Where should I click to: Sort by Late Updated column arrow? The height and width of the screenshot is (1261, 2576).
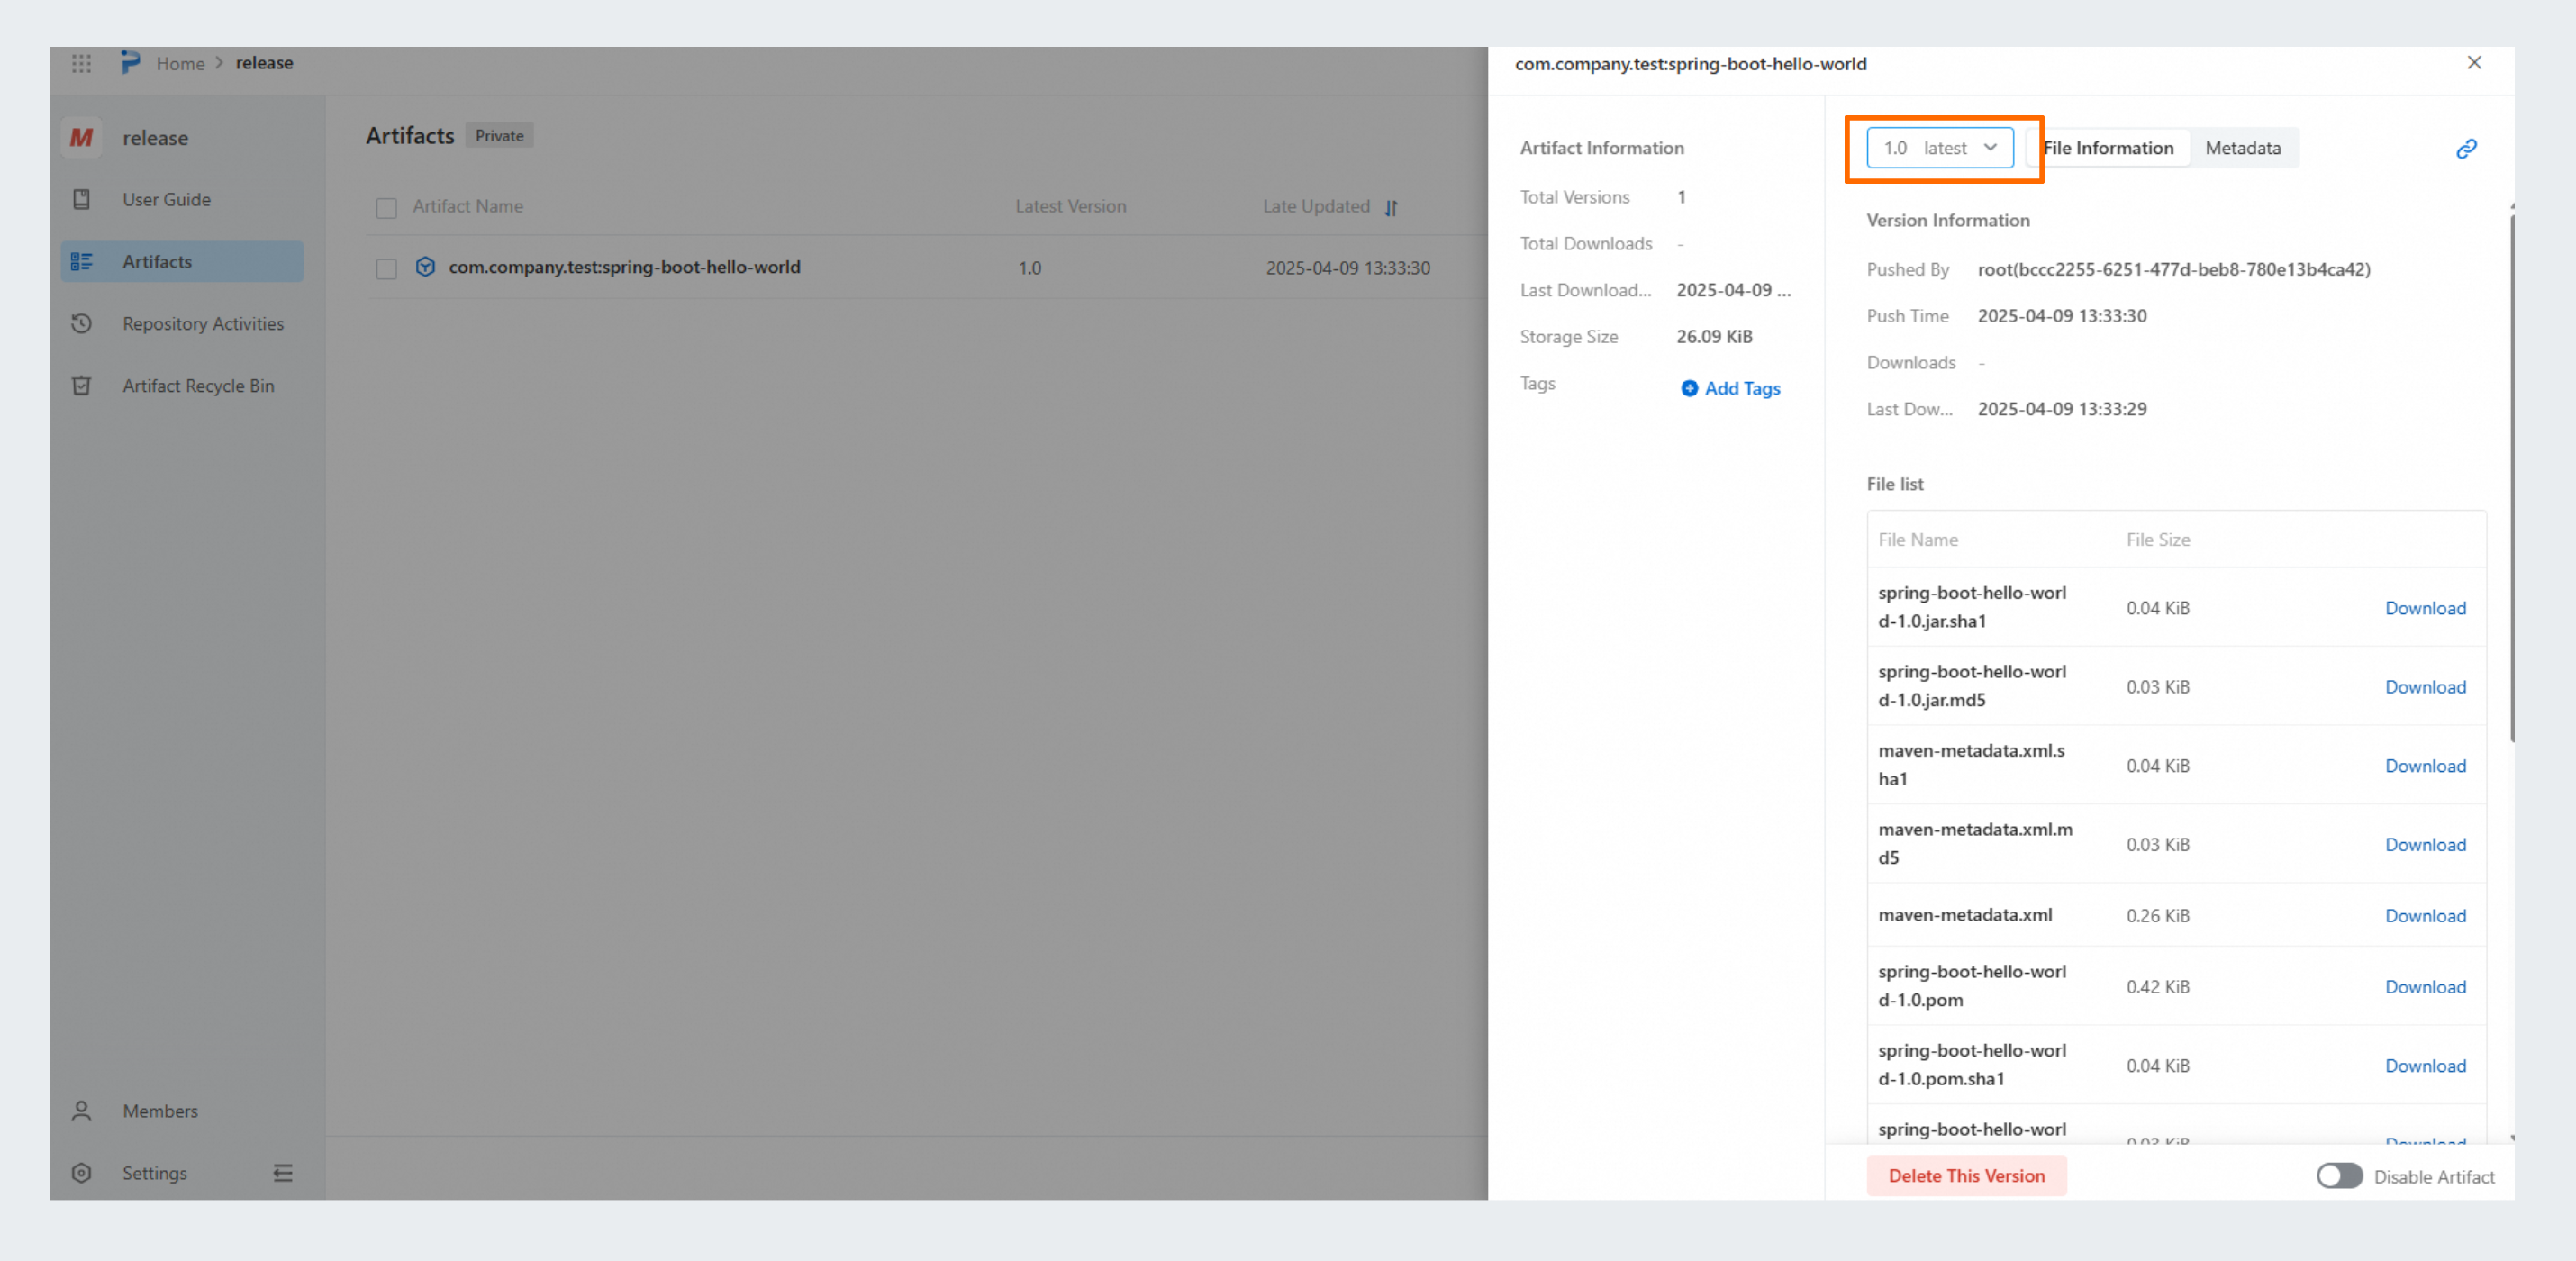click(x=1391, y=208)
